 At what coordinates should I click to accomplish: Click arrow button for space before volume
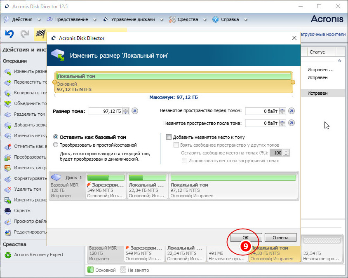292,111
